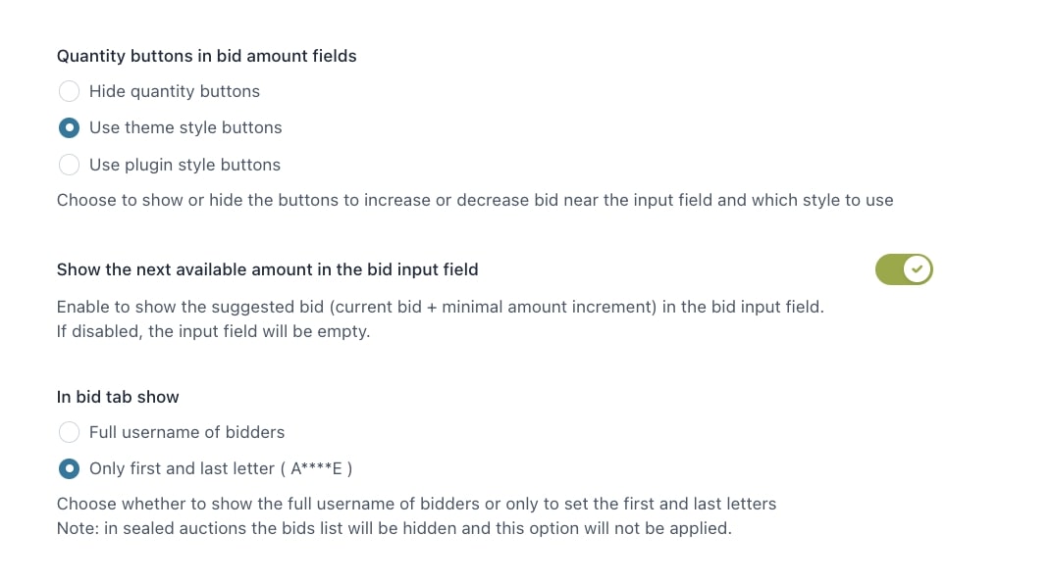
Task: Click the 'If disabled, the input field' sentence
Action: [213, 331]
